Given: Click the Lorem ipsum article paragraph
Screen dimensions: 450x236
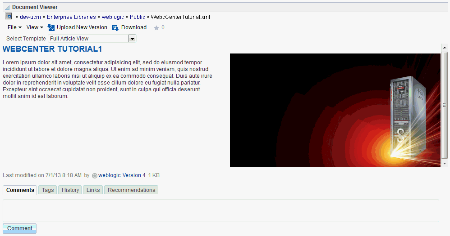Looking at the screenshot, I should [x=108, y=79].
